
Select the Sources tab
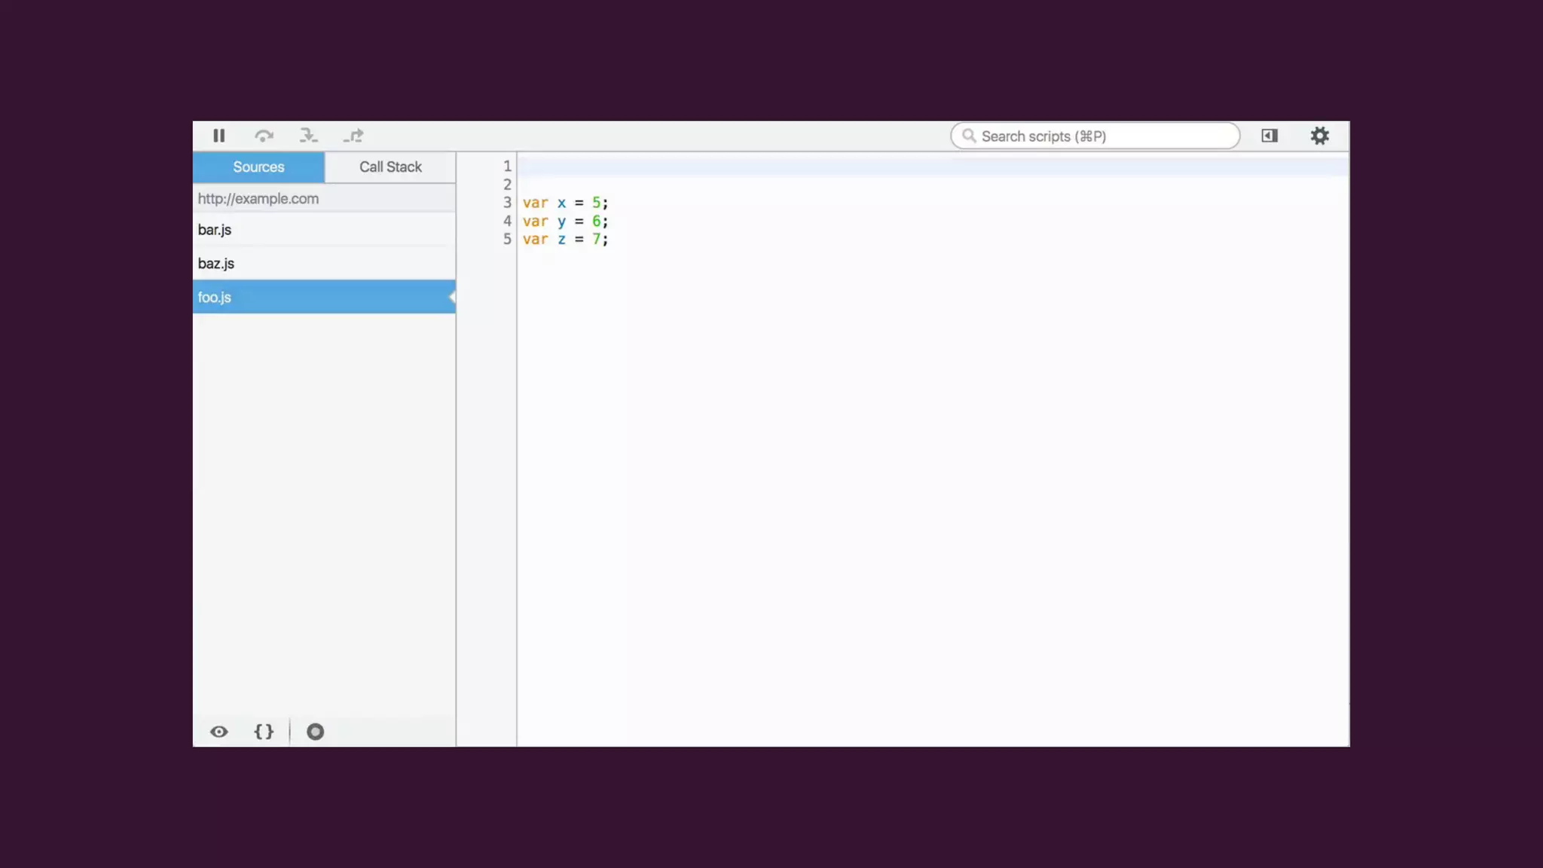pyautogui.click(x=258, y=167)
